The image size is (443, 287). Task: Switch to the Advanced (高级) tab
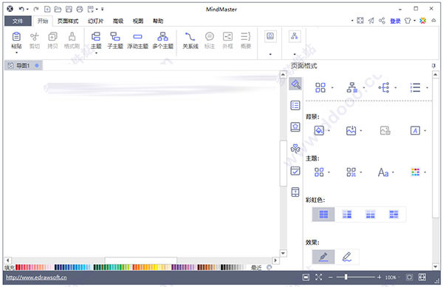coord(118,21)
